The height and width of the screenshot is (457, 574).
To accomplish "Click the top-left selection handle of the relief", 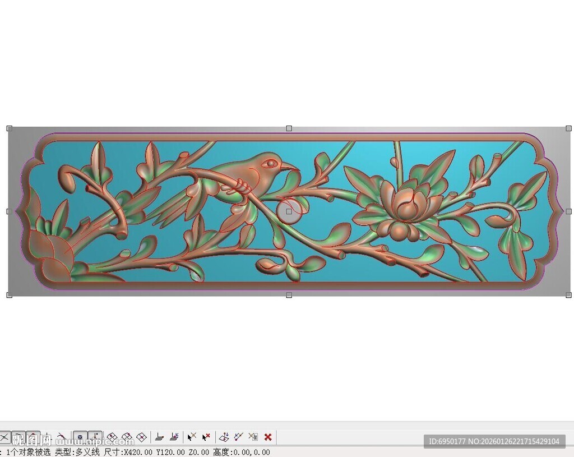I will tap(10, 128).
